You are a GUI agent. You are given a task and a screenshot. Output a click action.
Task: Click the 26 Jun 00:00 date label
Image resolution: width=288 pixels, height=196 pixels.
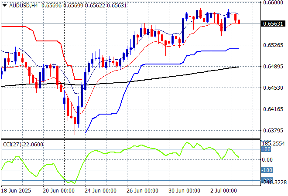[142, 191]
